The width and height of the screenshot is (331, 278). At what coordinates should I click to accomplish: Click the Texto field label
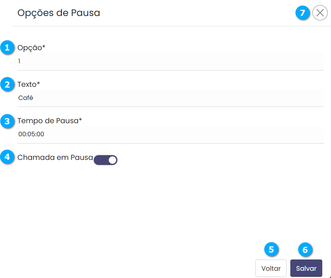point(28,84)
